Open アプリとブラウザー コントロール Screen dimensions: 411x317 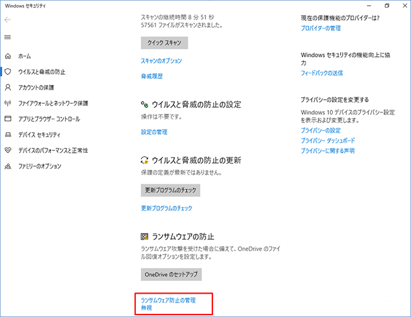(49, 119)
